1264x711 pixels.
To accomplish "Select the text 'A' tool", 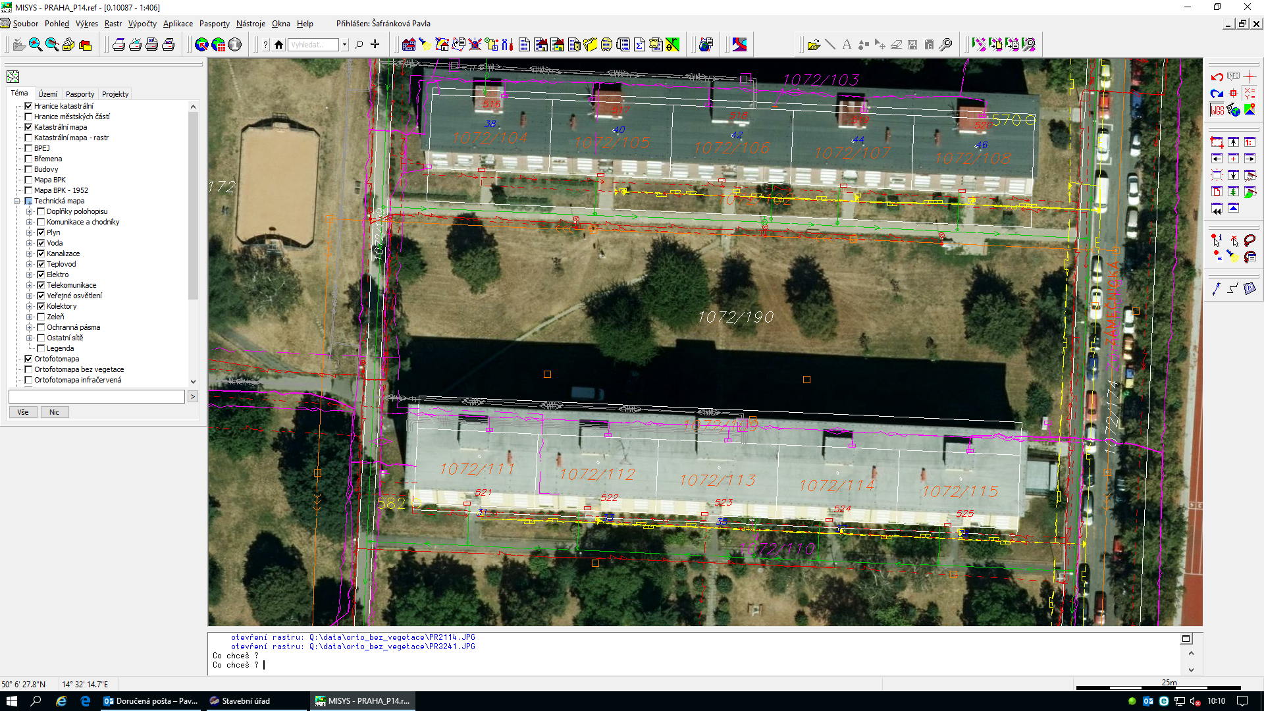I will tap(847, 45).
